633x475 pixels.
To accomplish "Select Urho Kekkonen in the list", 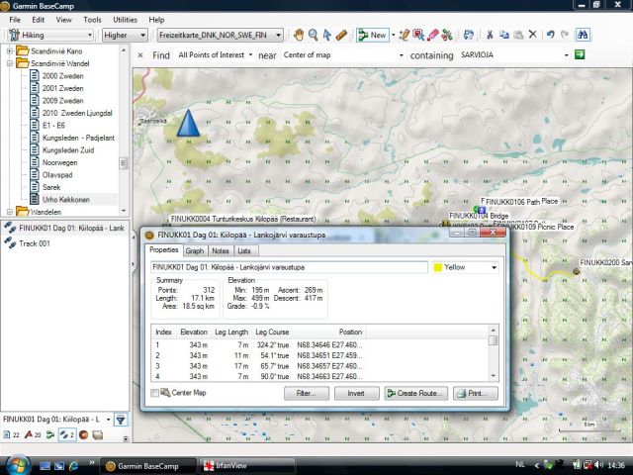I will tap(66, 200).
